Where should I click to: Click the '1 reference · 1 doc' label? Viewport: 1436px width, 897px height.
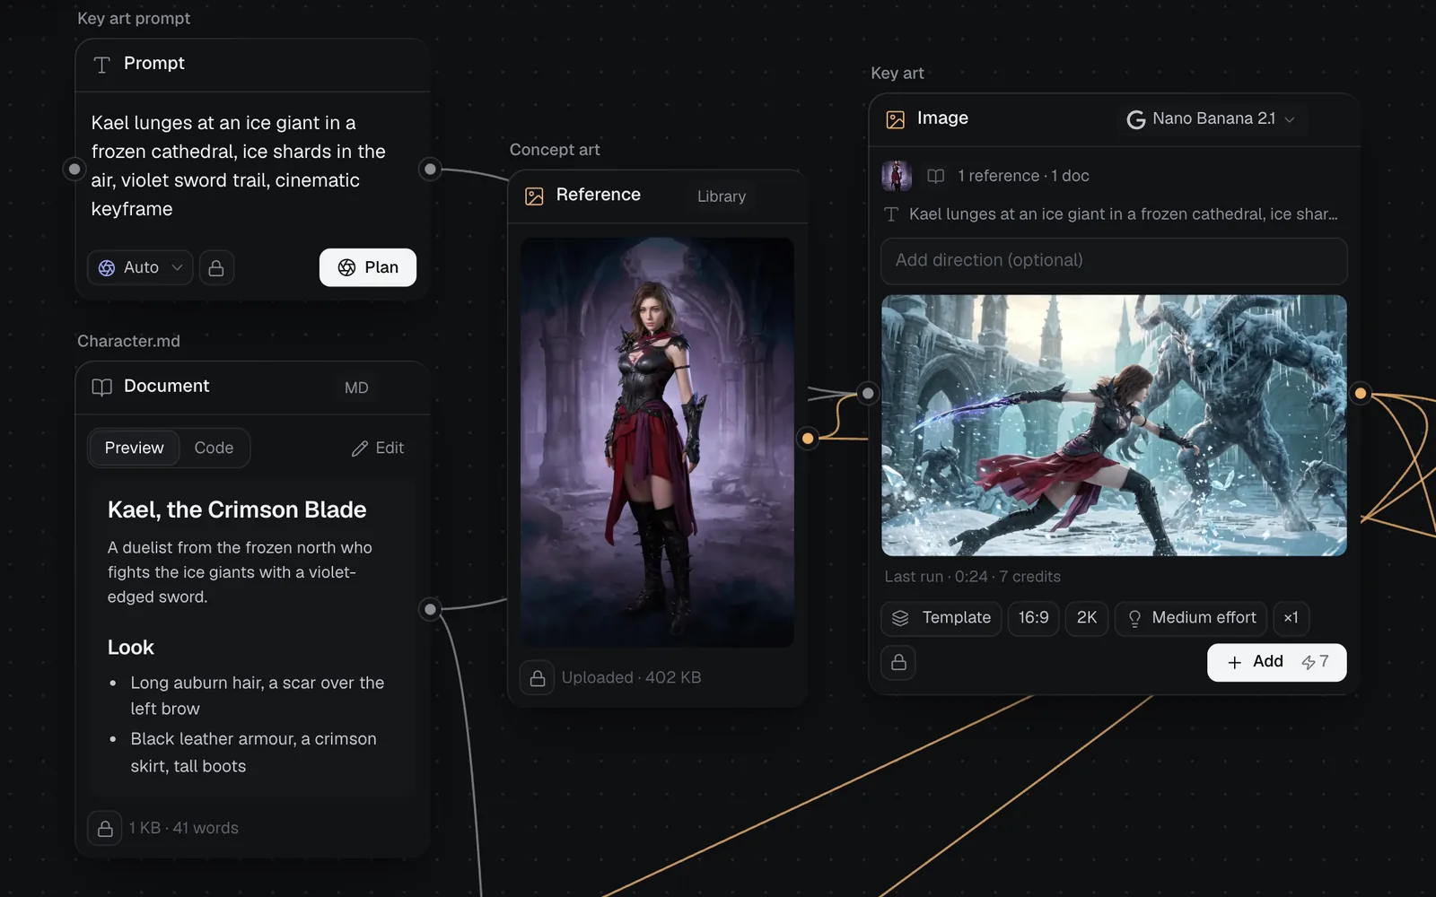pos(1023,176)
